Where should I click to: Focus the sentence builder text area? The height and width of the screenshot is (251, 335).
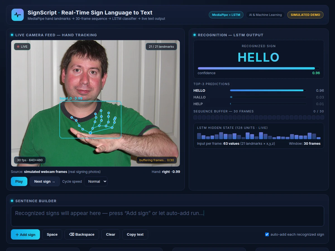click(167, 216)
